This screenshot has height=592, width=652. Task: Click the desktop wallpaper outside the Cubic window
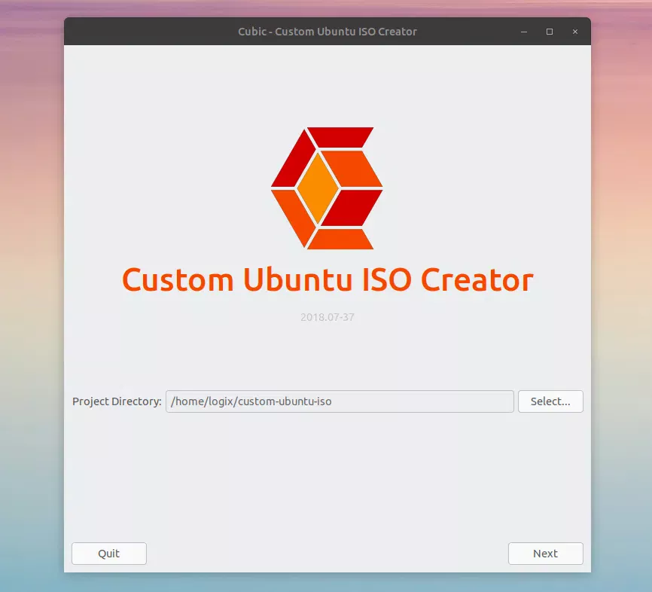tap(30, 301)
